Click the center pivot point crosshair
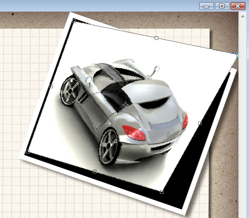This screenshot has width=249, height=218. [125, 105]
